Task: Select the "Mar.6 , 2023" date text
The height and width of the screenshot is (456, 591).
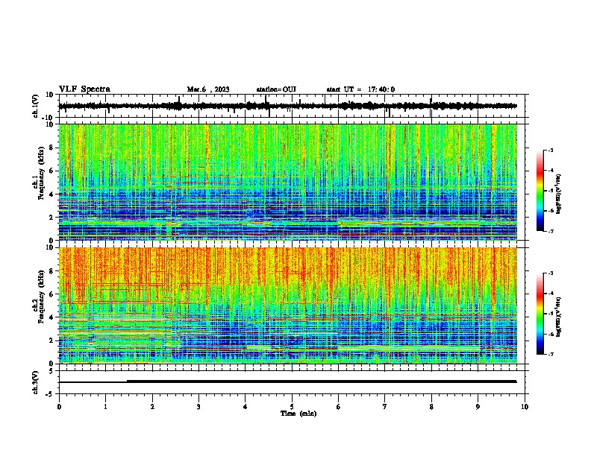Action: [x=208, y=89]
